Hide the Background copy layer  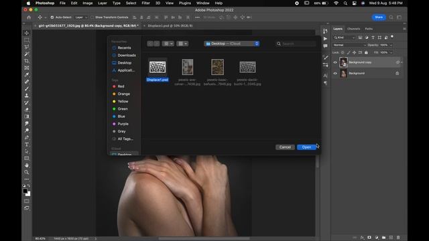point(335,62)
